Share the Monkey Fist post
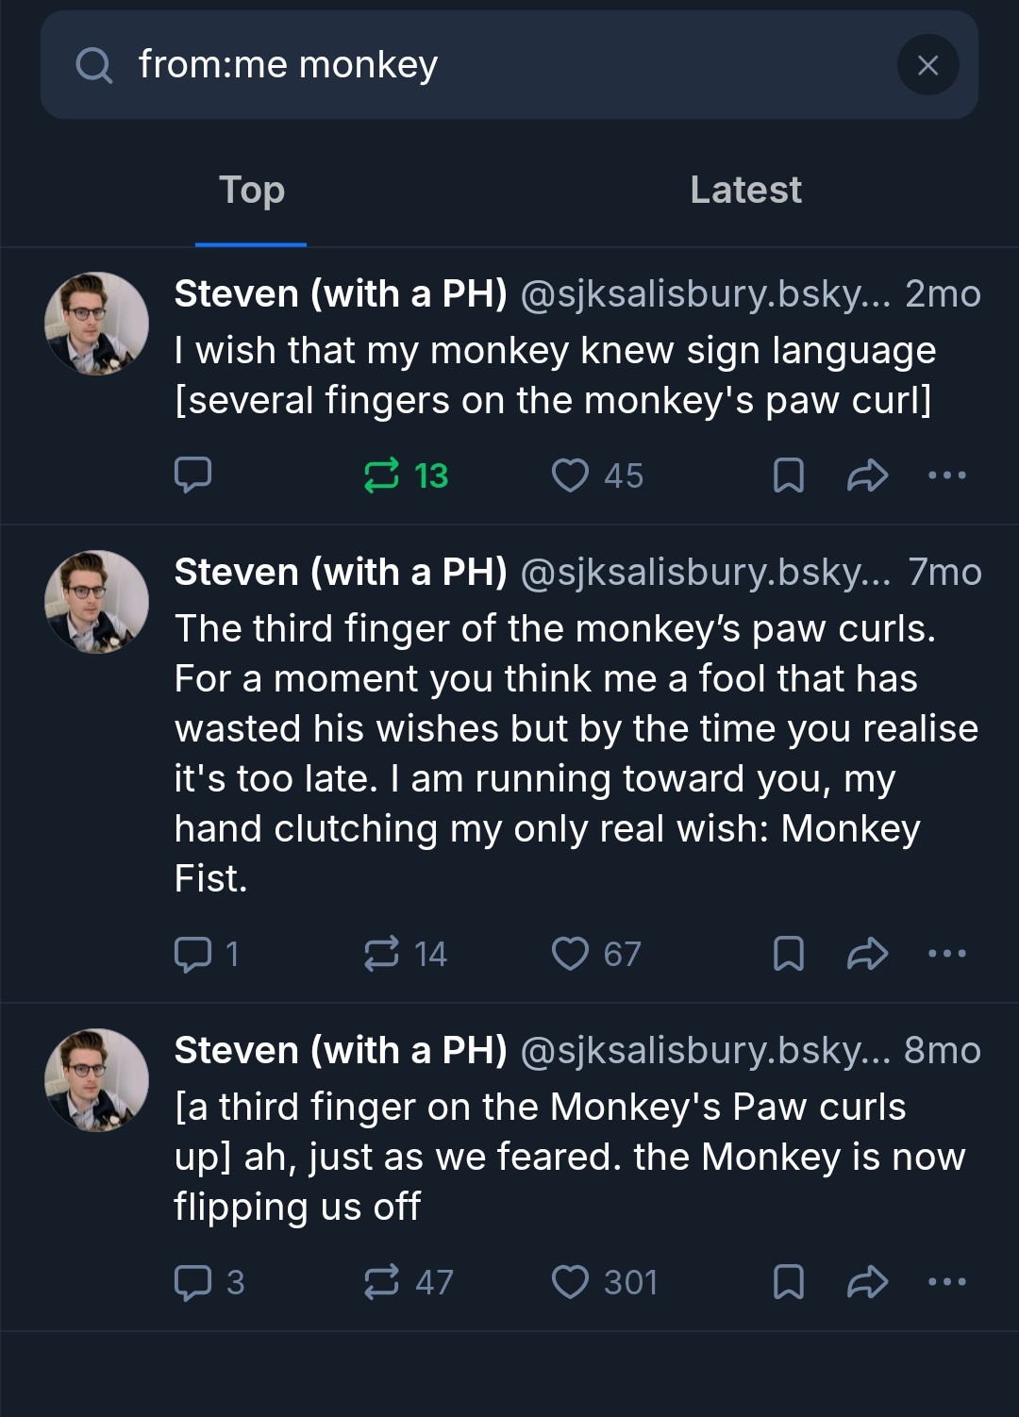The image size is (1019, 1417). click(867, 954)
